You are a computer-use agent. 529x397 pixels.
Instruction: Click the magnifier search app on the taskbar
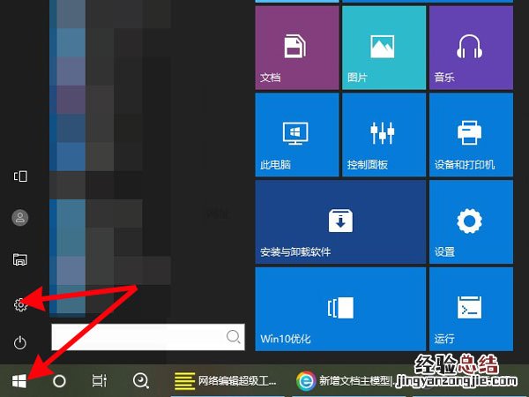(x=141, y=381)
